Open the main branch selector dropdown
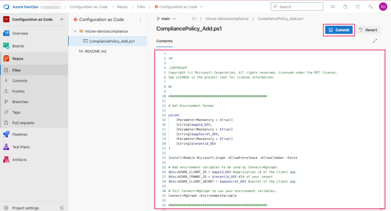The width and height of the screenshot is (391, 211). (x=166, y=19)
